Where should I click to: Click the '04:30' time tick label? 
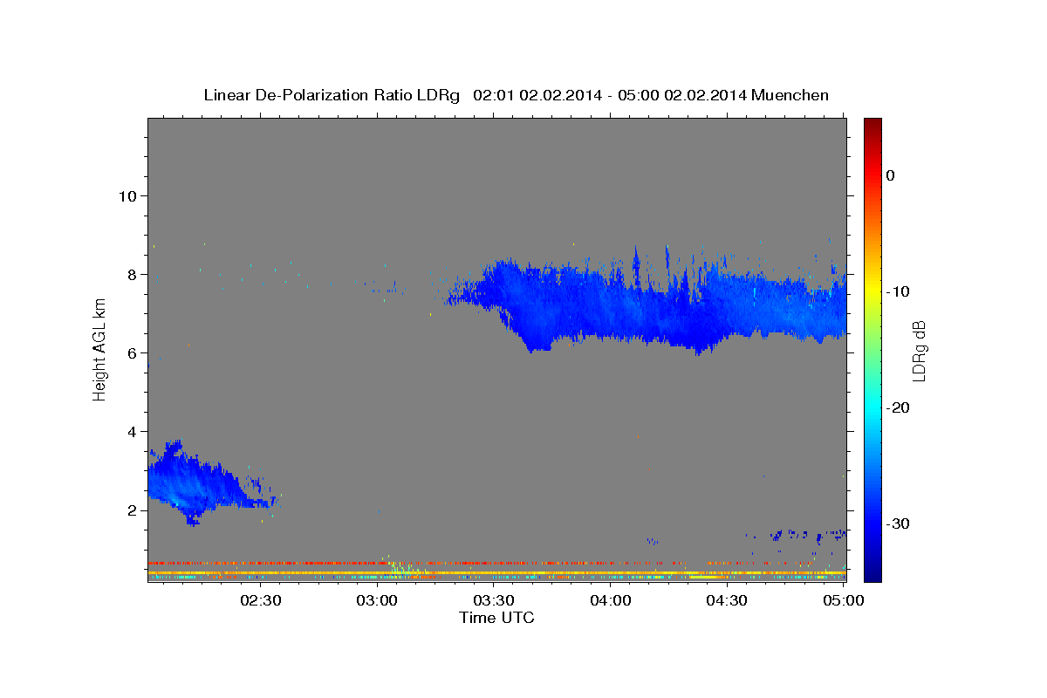click(727, 600)
